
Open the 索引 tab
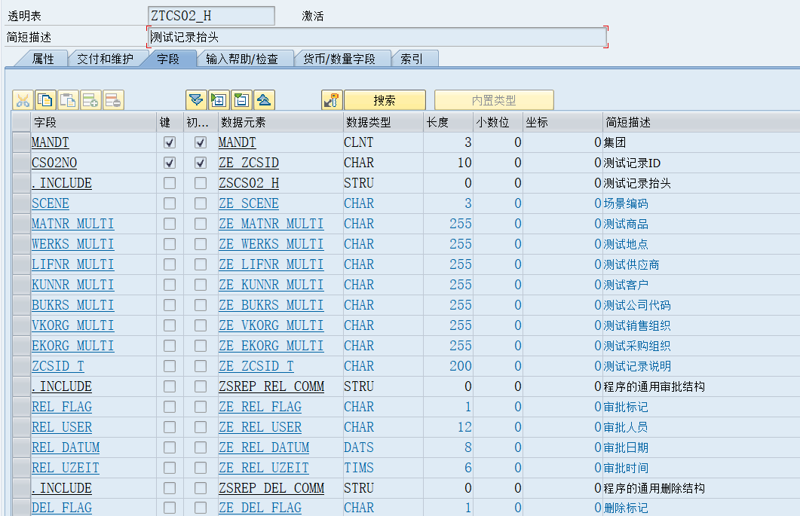[x=412, y=60]
